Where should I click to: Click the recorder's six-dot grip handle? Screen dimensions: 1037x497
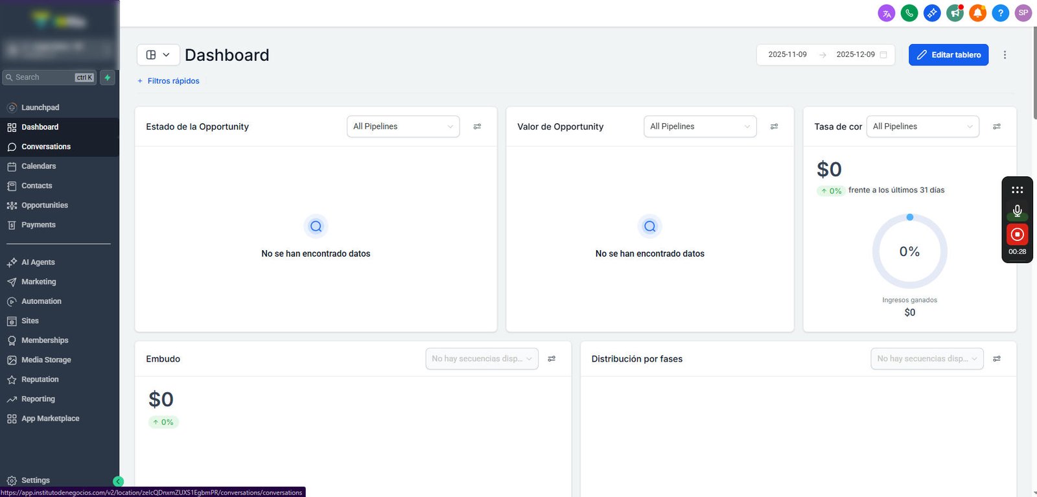coord(1018,190)
